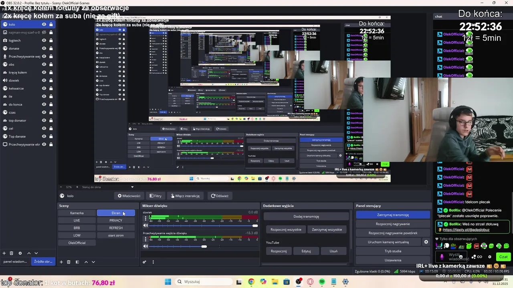Open Ustawienia in control panel
This screenshot has height=288, width=513.
pos(393,260)
